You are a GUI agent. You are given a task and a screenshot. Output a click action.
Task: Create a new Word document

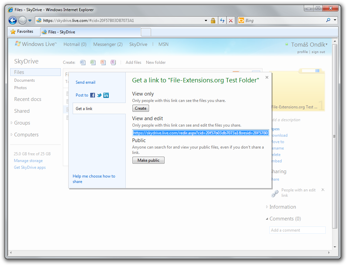(x=83, y=62)
